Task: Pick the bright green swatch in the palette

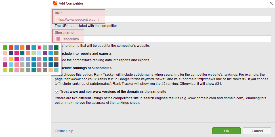Action: pos(5,47)
